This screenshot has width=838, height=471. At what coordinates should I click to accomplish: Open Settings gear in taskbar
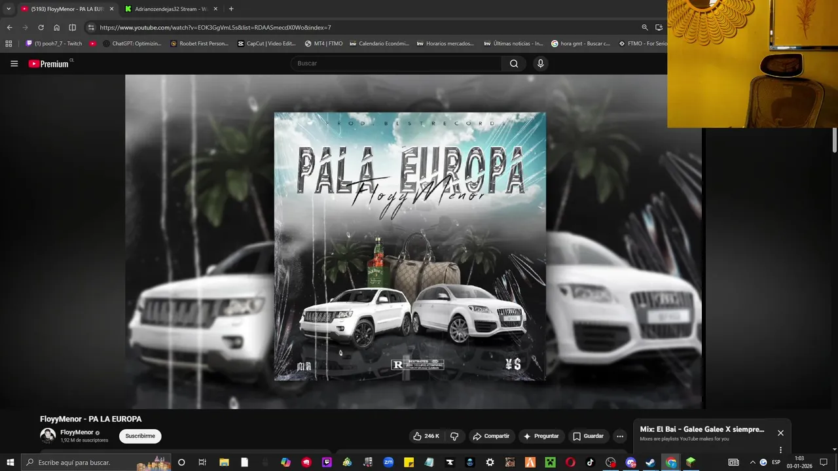[x=490, y=462]
